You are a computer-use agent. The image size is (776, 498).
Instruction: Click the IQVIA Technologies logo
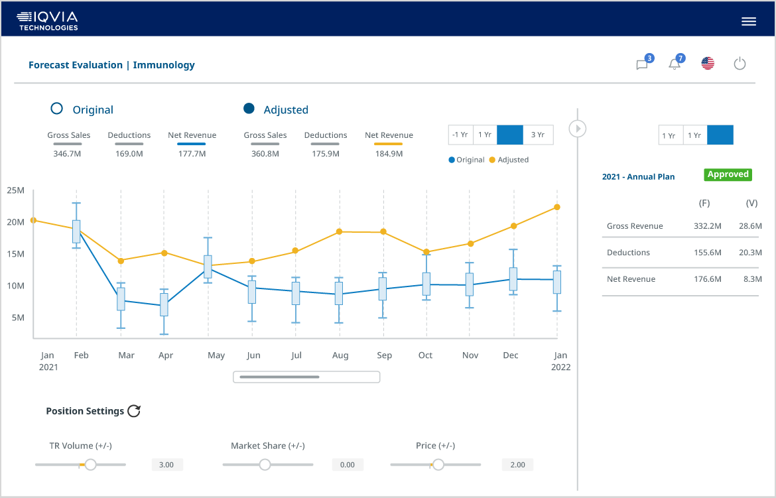point(48,21)
